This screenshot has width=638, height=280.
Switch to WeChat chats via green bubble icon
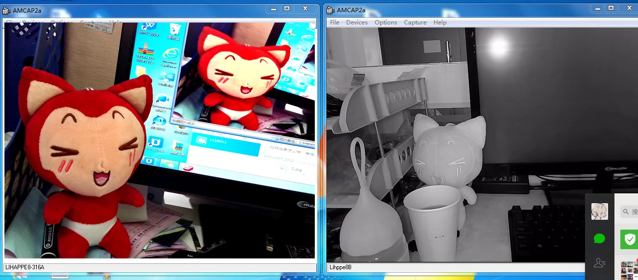[599, 239]
